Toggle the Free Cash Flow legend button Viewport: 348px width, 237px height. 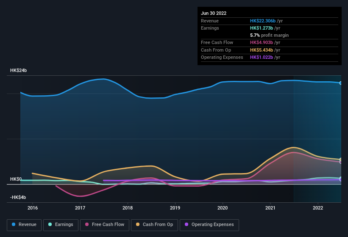pyautogui.click(x=105, y=225)
